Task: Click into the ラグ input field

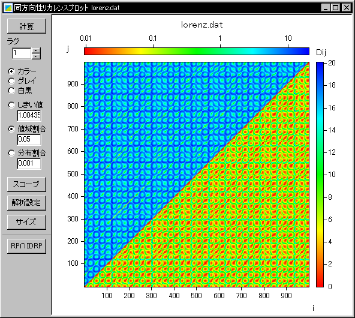Action: (x=22, y=53)
